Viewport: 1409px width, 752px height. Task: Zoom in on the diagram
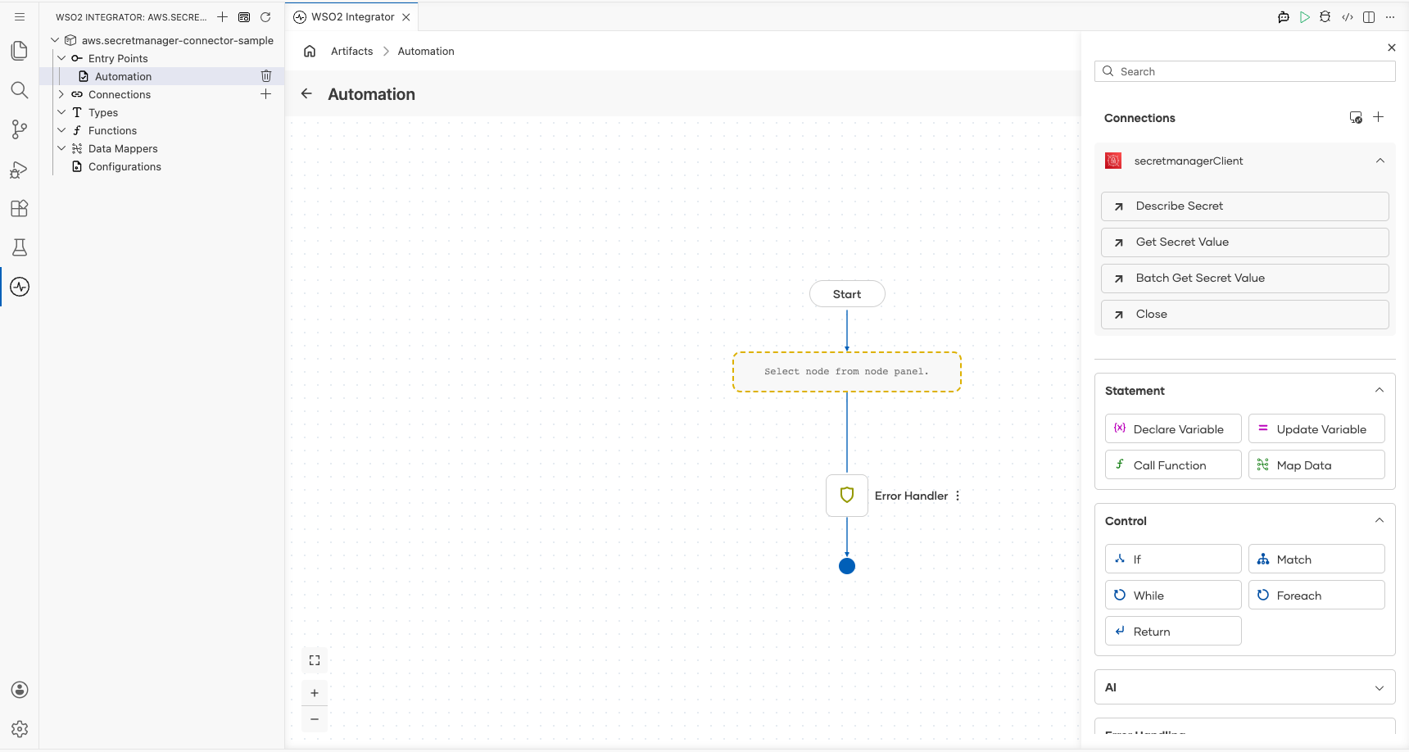(315, 693)
